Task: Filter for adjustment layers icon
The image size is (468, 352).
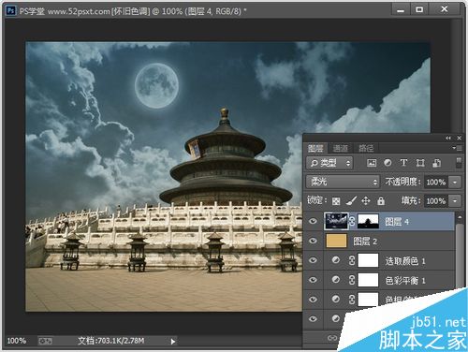Action: click(388, 163)
